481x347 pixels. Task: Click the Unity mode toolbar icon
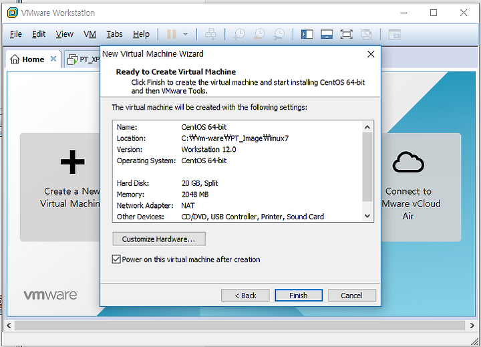click(366, 34)
